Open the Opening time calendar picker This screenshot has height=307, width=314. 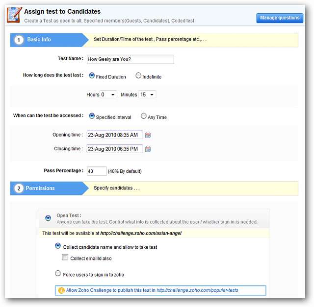point(148,135)
